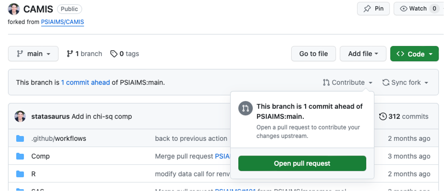The width and height of the screenshot is (444, 191).
Task: Open the PSIAIMS/CAMIS upstream link
Action: coord(62,22)
